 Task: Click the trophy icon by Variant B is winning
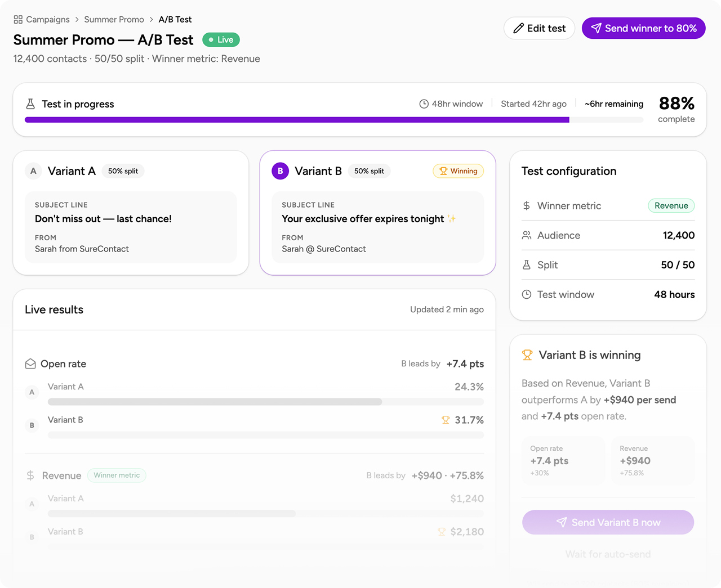(x=527, y=355)
